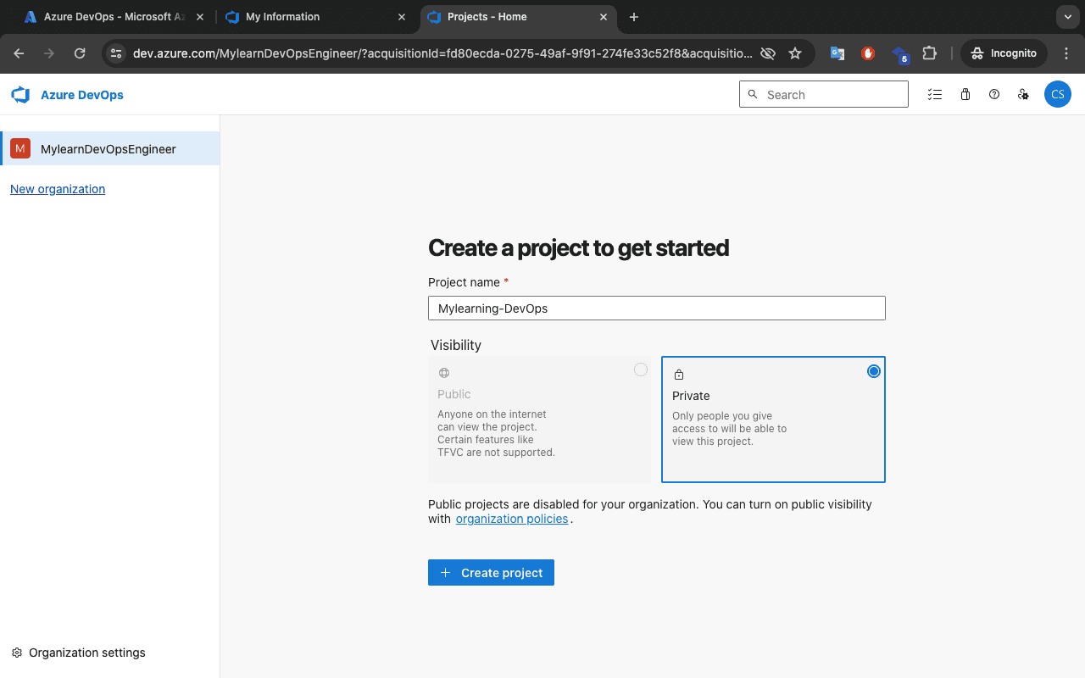Select the Public visibility radio button
The width and height of the screenshot is (1085, 678).
641,370
